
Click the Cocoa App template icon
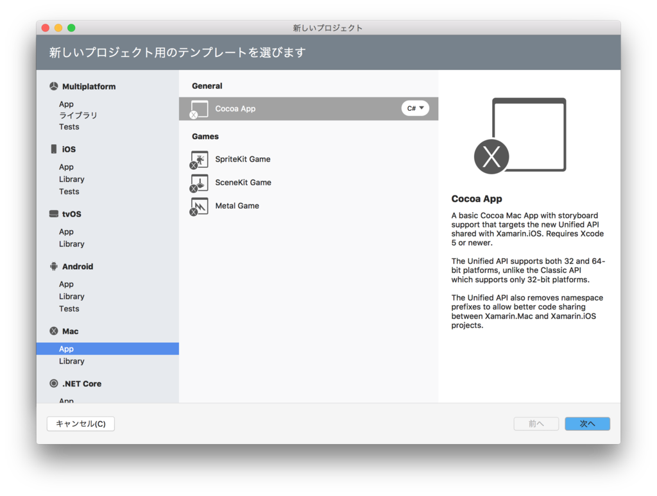click(199, 109)
